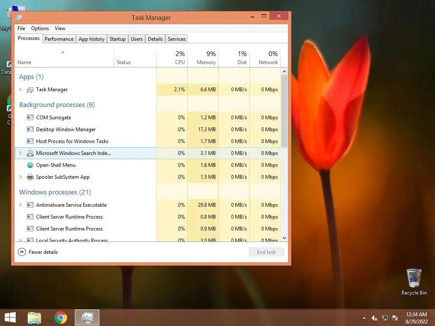Click the 29.8 MB memory value
The image size is (435, 326).
tap(207, 205)
